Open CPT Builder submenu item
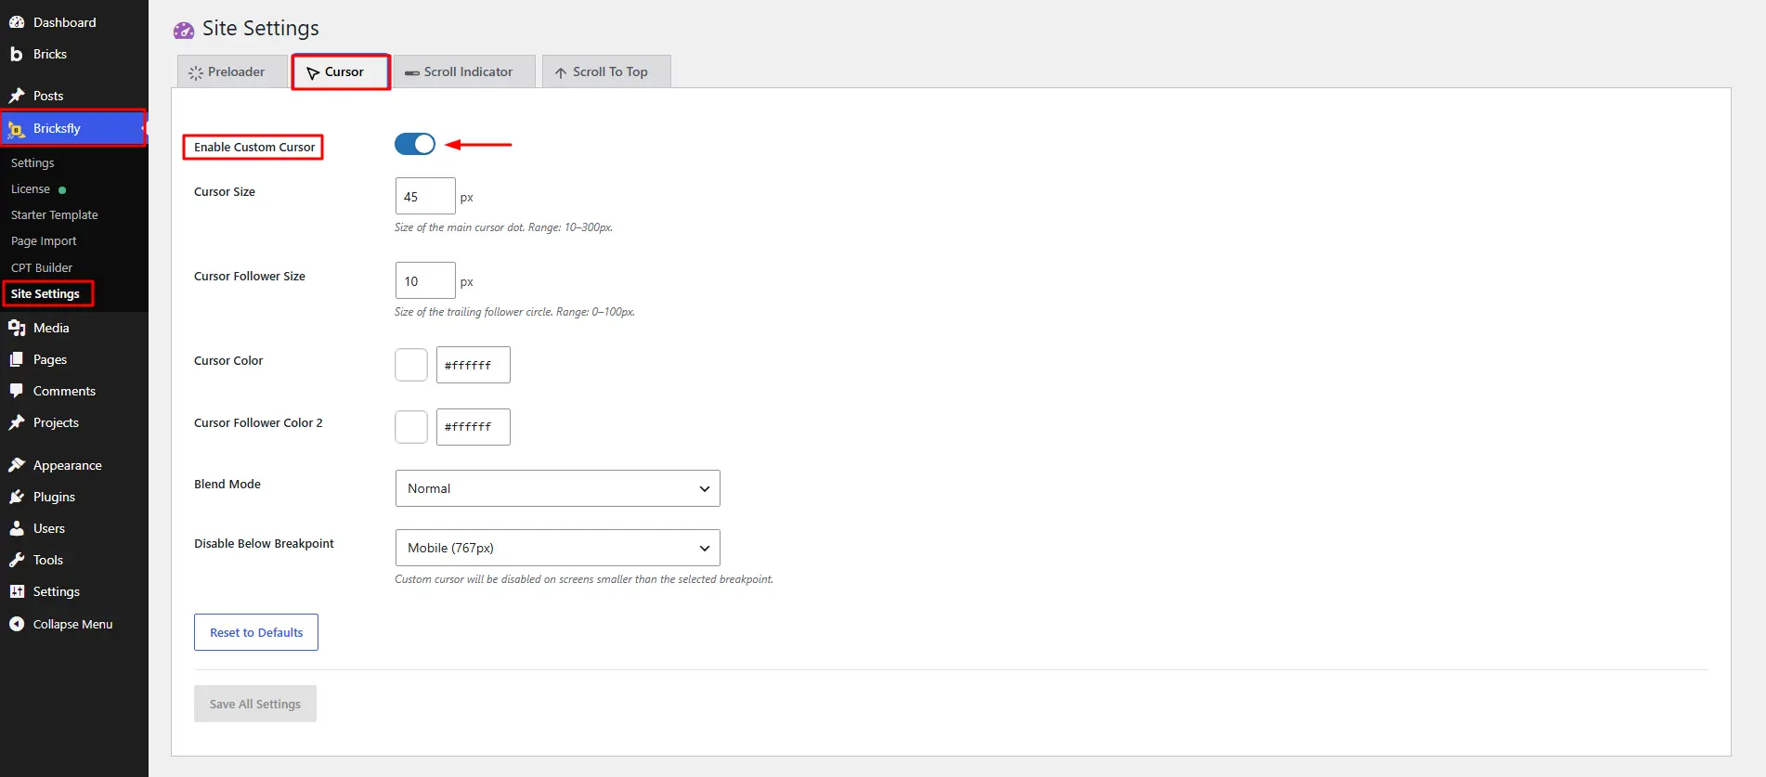1766x777 pixels. (42, 267)
